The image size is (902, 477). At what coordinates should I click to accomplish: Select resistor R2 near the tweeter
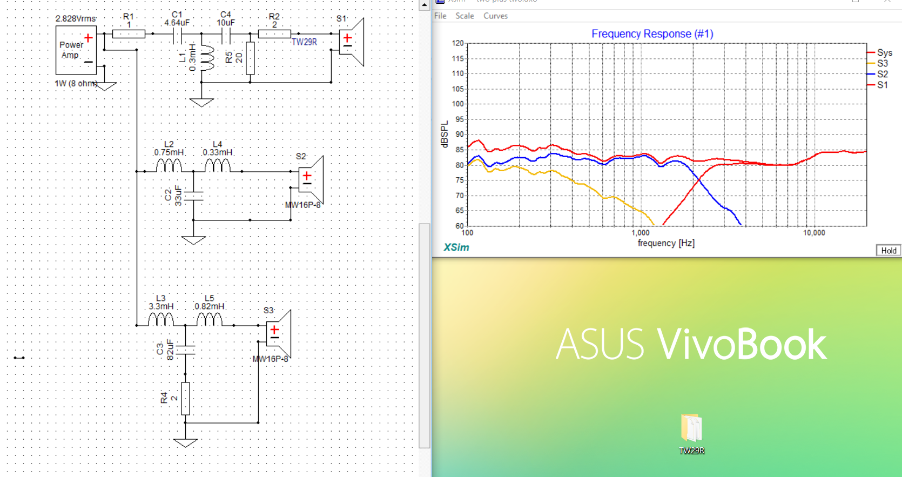tap(274, 34)
